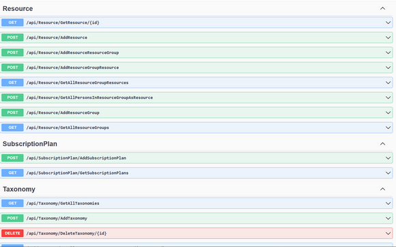
Task: Select path /api/Resource/GetAllResourceGroupResources
Action: coord(77,83)
